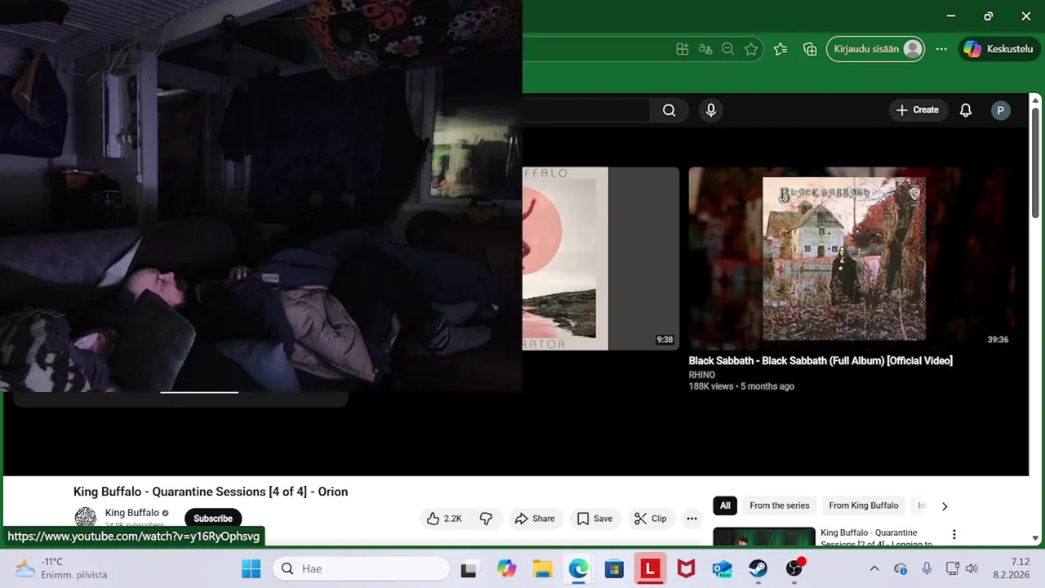Open the red L app in taskbar
The height and width of the screenshot is (588, 1045).
pyautogui.click(x=650, y=569)
